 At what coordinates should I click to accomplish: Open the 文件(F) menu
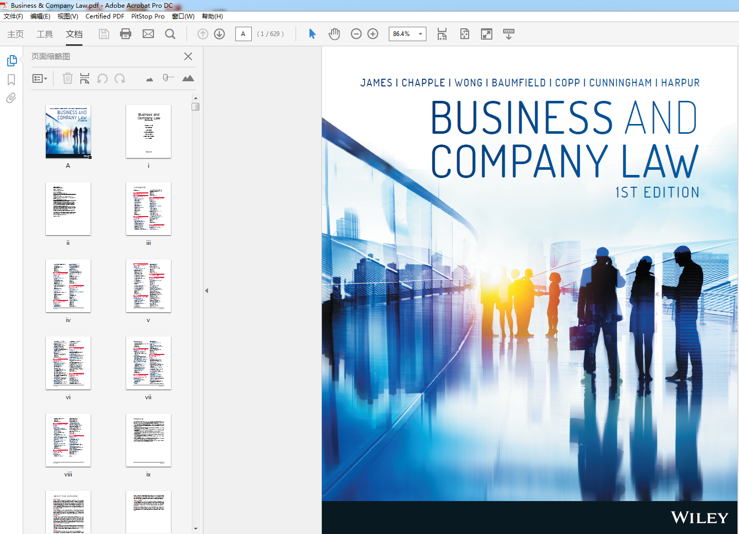tap(13, 16)
